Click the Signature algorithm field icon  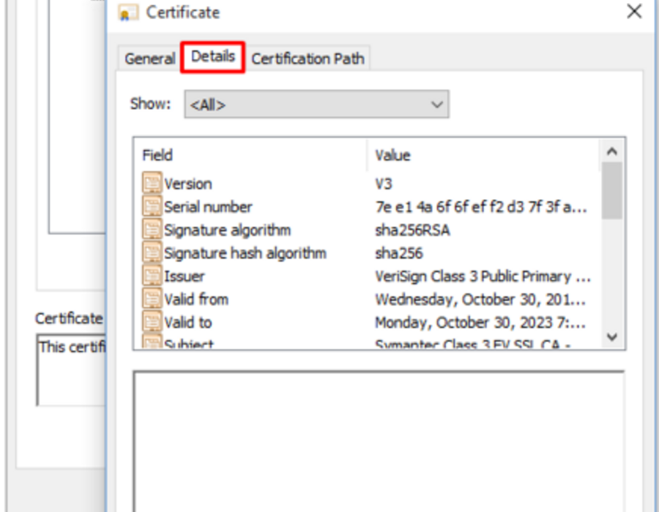tap(152, 229)
